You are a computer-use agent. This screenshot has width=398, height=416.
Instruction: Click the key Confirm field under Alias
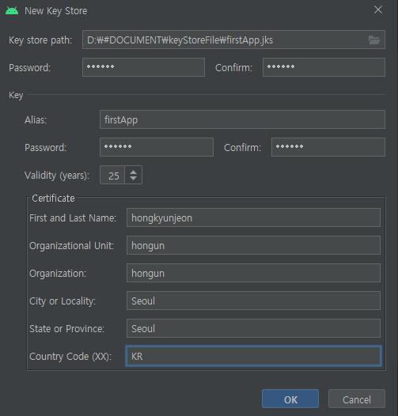(328, 147)
